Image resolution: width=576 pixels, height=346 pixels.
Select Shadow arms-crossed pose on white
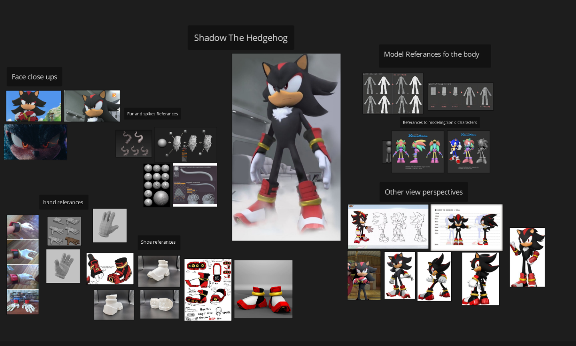(400, 275)
